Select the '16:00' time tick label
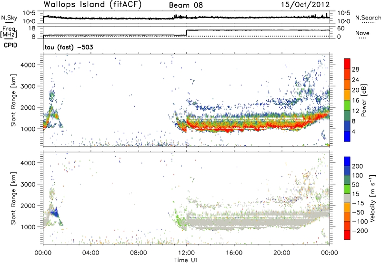 click(x=234, y=253)
